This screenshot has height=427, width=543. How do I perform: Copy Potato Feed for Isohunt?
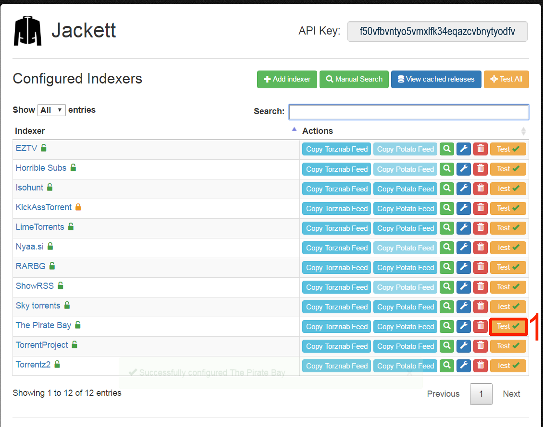pyautogui.click(x=405, y=189)
